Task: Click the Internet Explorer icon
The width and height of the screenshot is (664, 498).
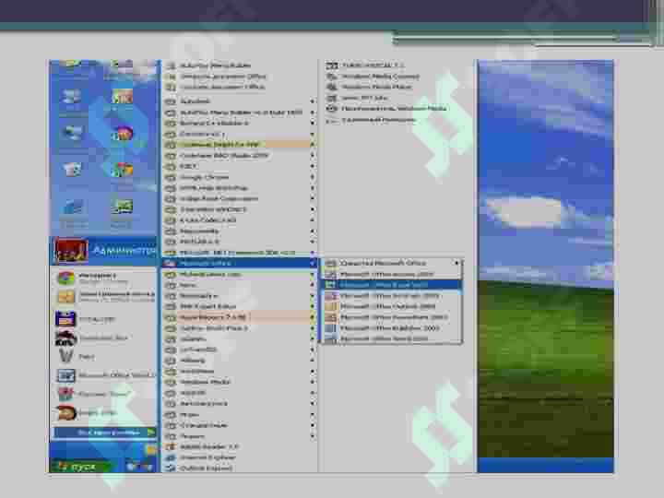Action: point(171,457)
